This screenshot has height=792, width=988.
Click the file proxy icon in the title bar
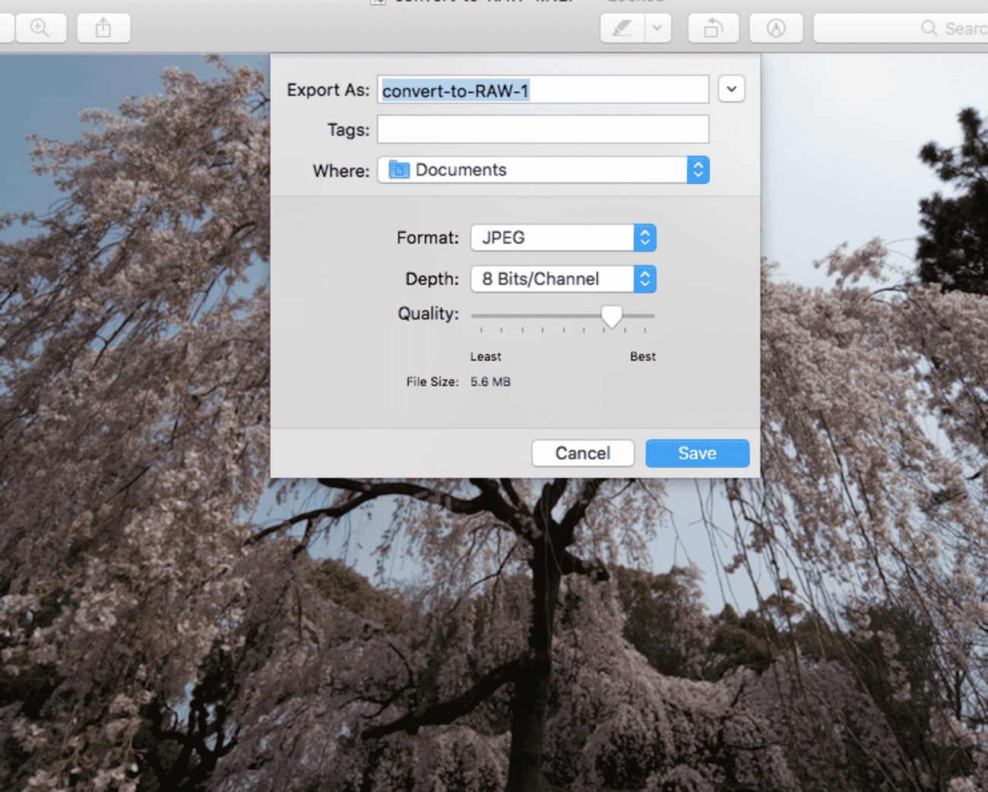(378, 2)
